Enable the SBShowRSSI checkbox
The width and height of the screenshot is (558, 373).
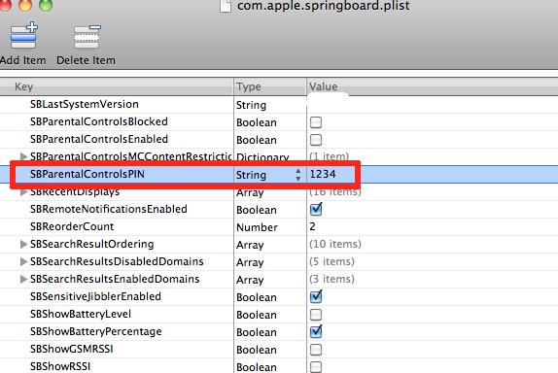(x=316, y=366)
